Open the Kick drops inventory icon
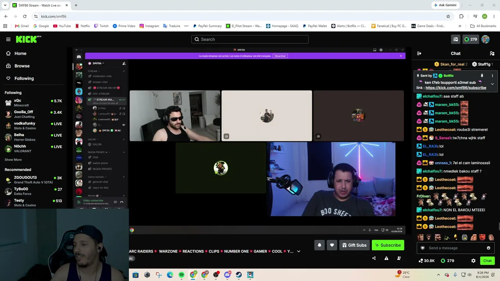The image size is (500, 281). [455, 39]
